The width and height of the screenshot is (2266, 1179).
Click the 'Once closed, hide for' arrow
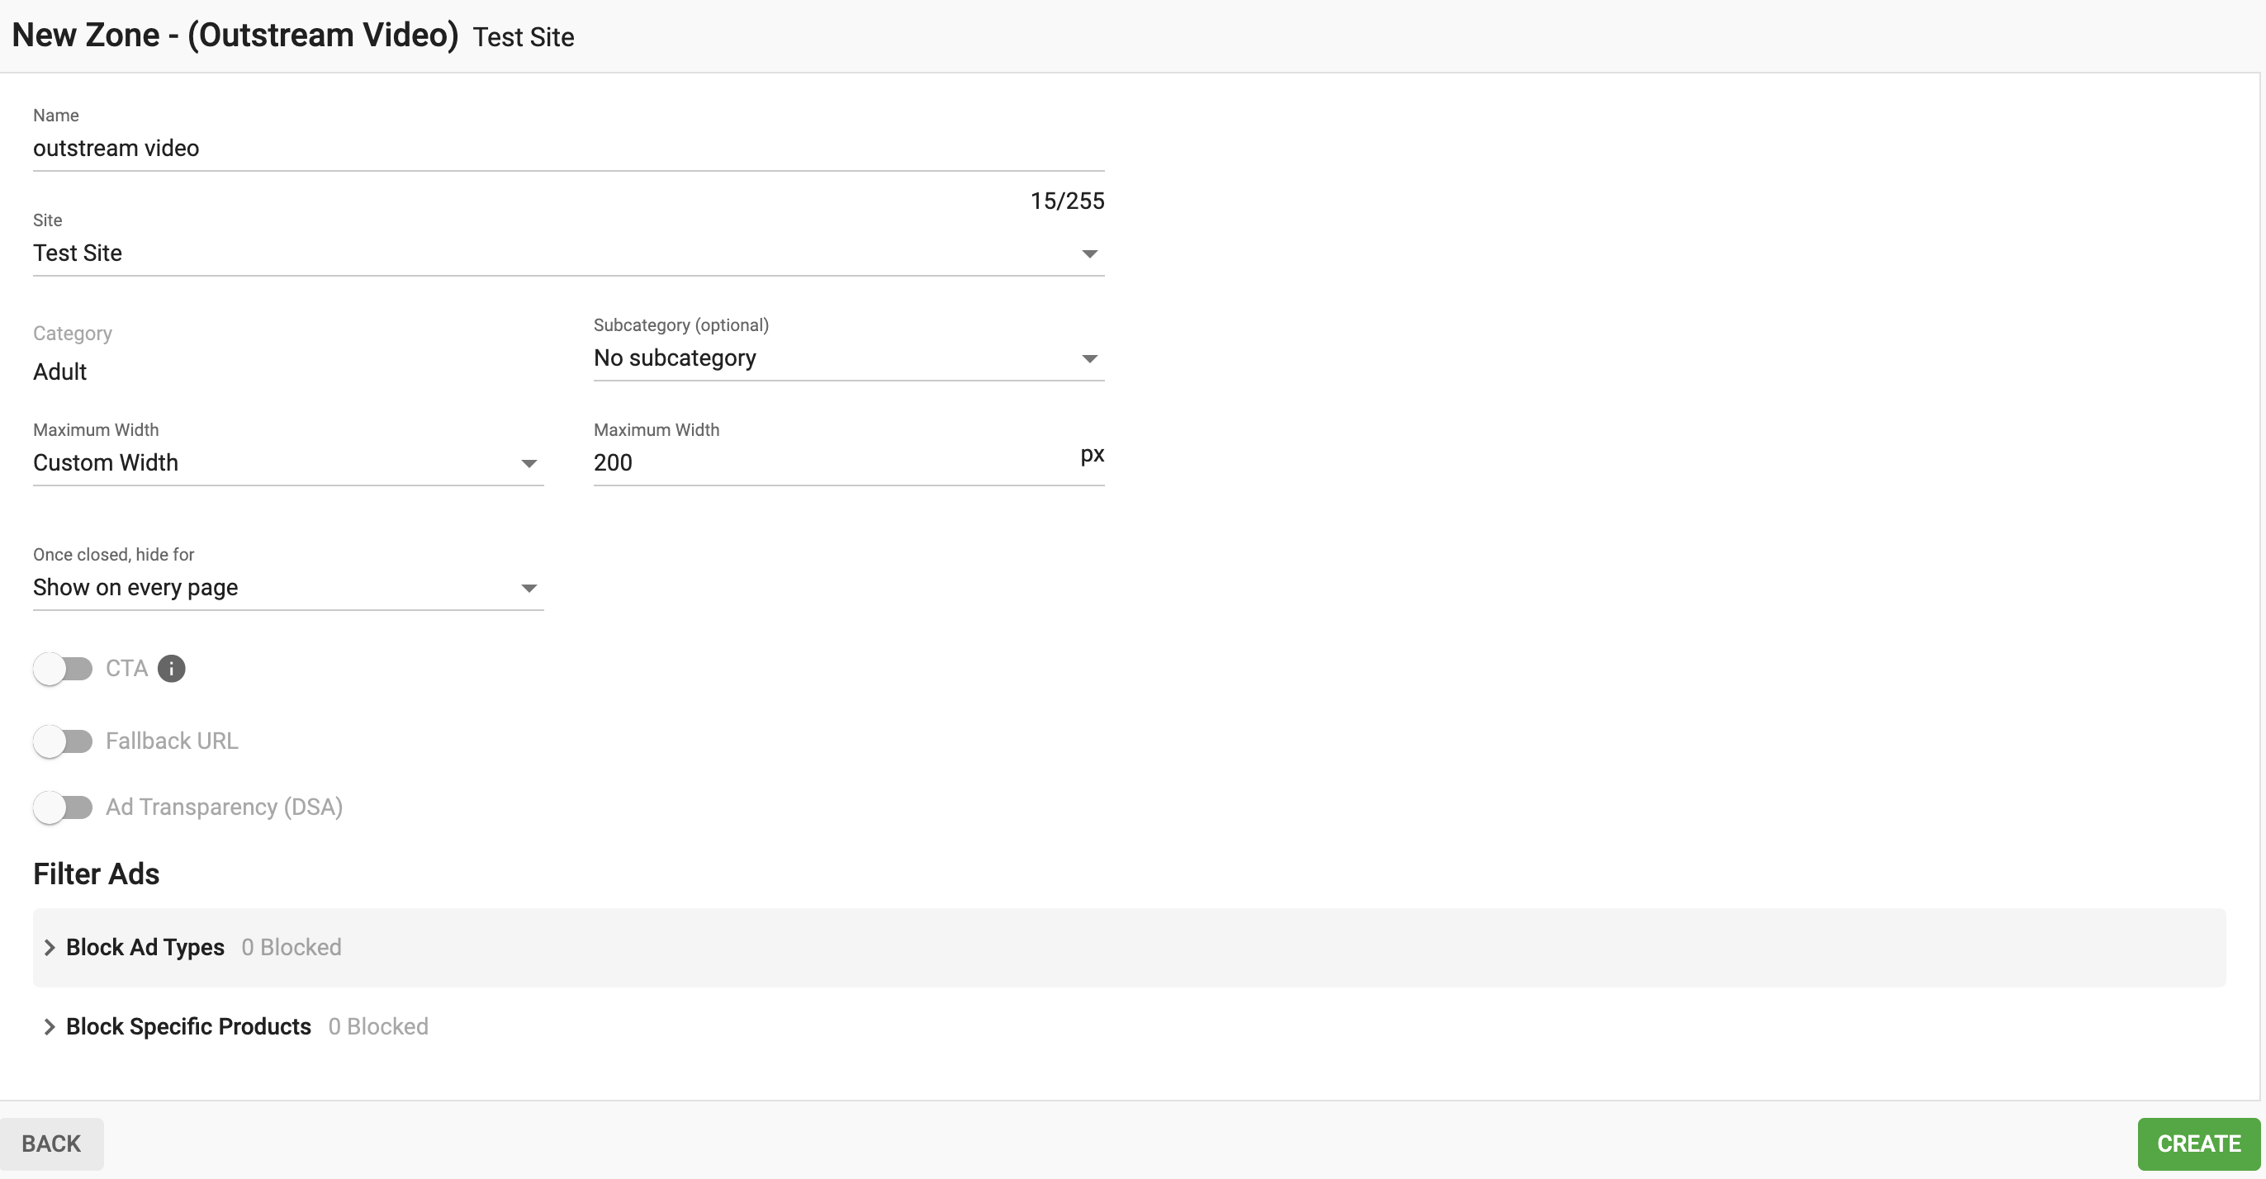[x=529, y=588]
